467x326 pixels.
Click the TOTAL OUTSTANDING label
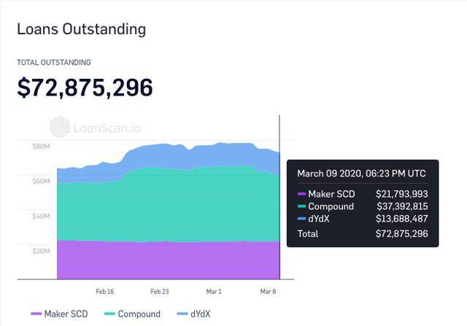coord(54,63)
